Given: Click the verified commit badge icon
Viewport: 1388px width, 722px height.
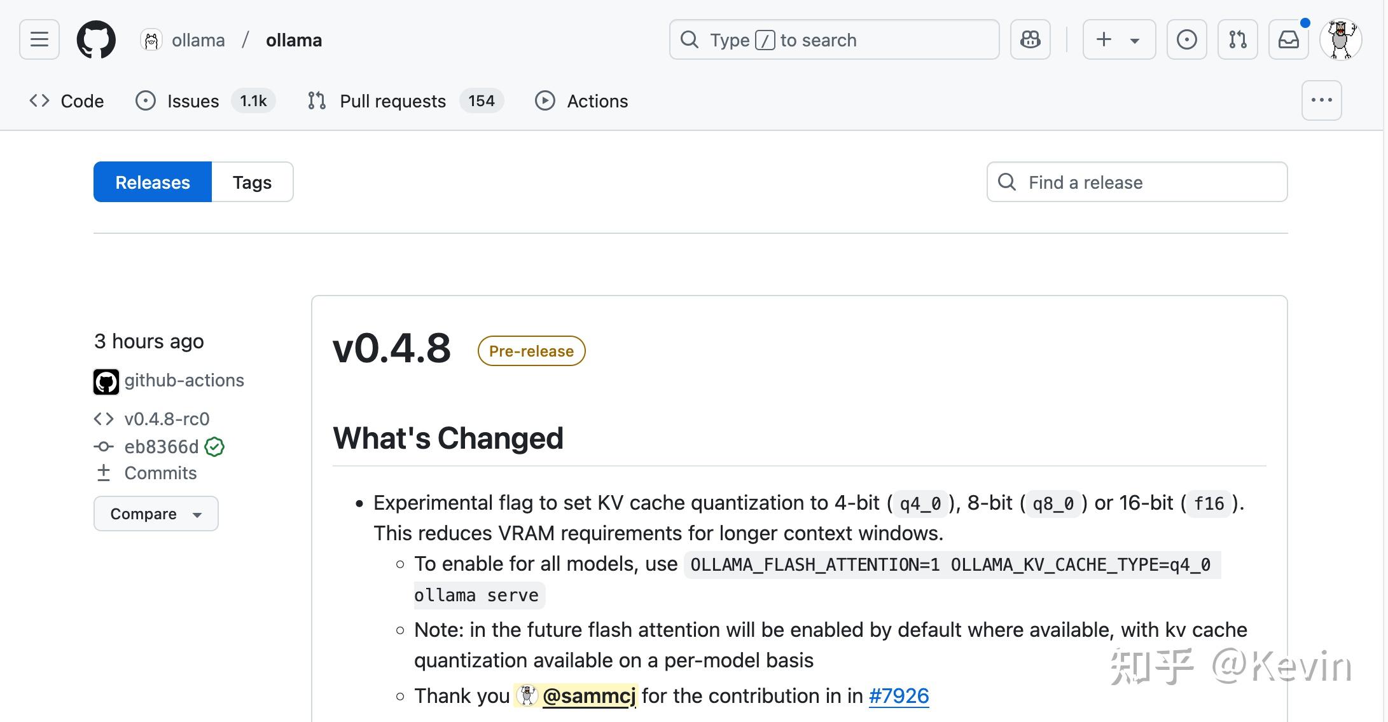Looking at the screenshot, I should tap(214, 447).
